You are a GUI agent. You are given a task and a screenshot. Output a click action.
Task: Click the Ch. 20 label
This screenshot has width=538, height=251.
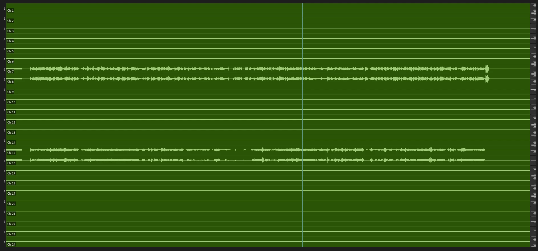11,204
